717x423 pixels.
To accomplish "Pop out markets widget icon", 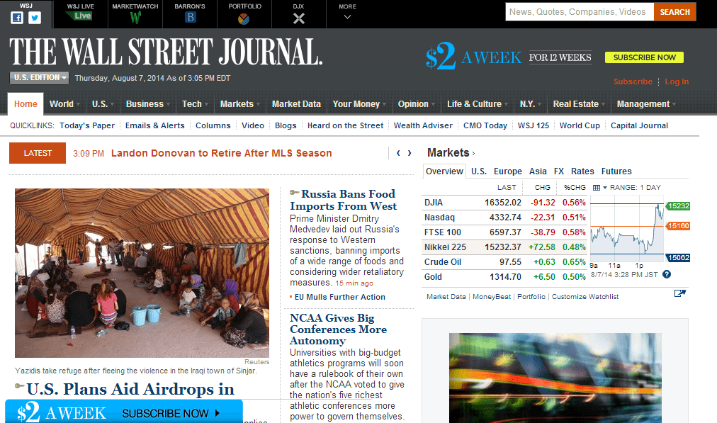I will [x=680, y=293].
